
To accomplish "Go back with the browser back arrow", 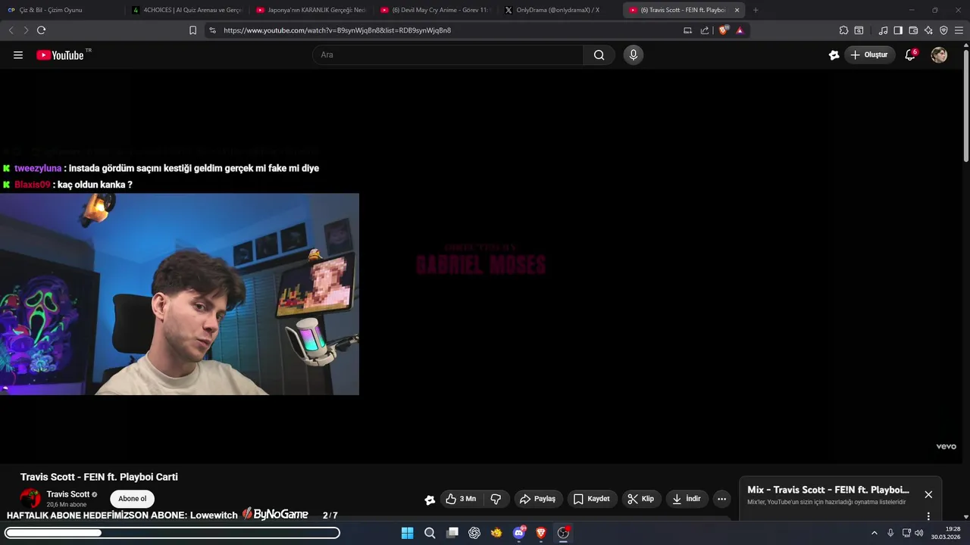I will [11, 30].
